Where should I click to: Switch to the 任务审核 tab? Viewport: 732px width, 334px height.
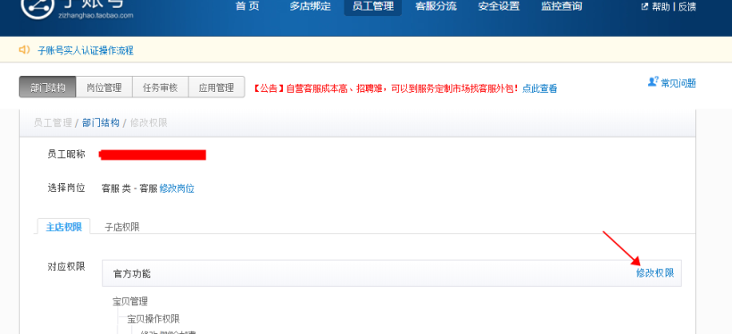point(161,88)
